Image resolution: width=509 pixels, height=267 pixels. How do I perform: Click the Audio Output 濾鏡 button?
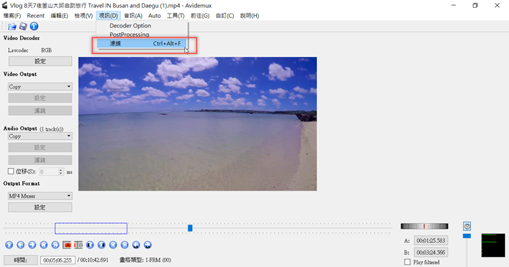click(x=40, y=160)
